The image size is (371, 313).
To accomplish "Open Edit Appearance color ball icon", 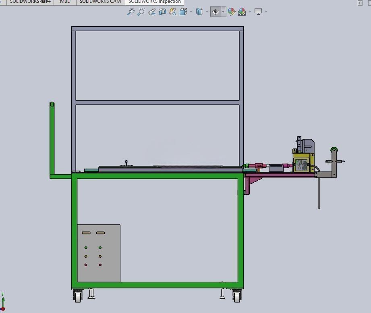I will point(232,12).
